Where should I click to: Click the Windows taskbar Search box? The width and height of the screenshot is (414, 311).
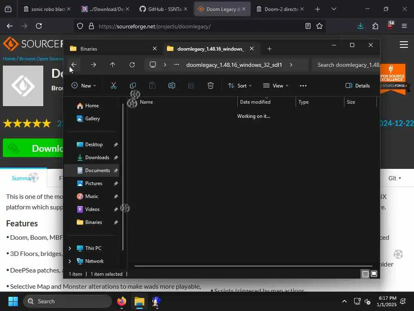[68, 301]
